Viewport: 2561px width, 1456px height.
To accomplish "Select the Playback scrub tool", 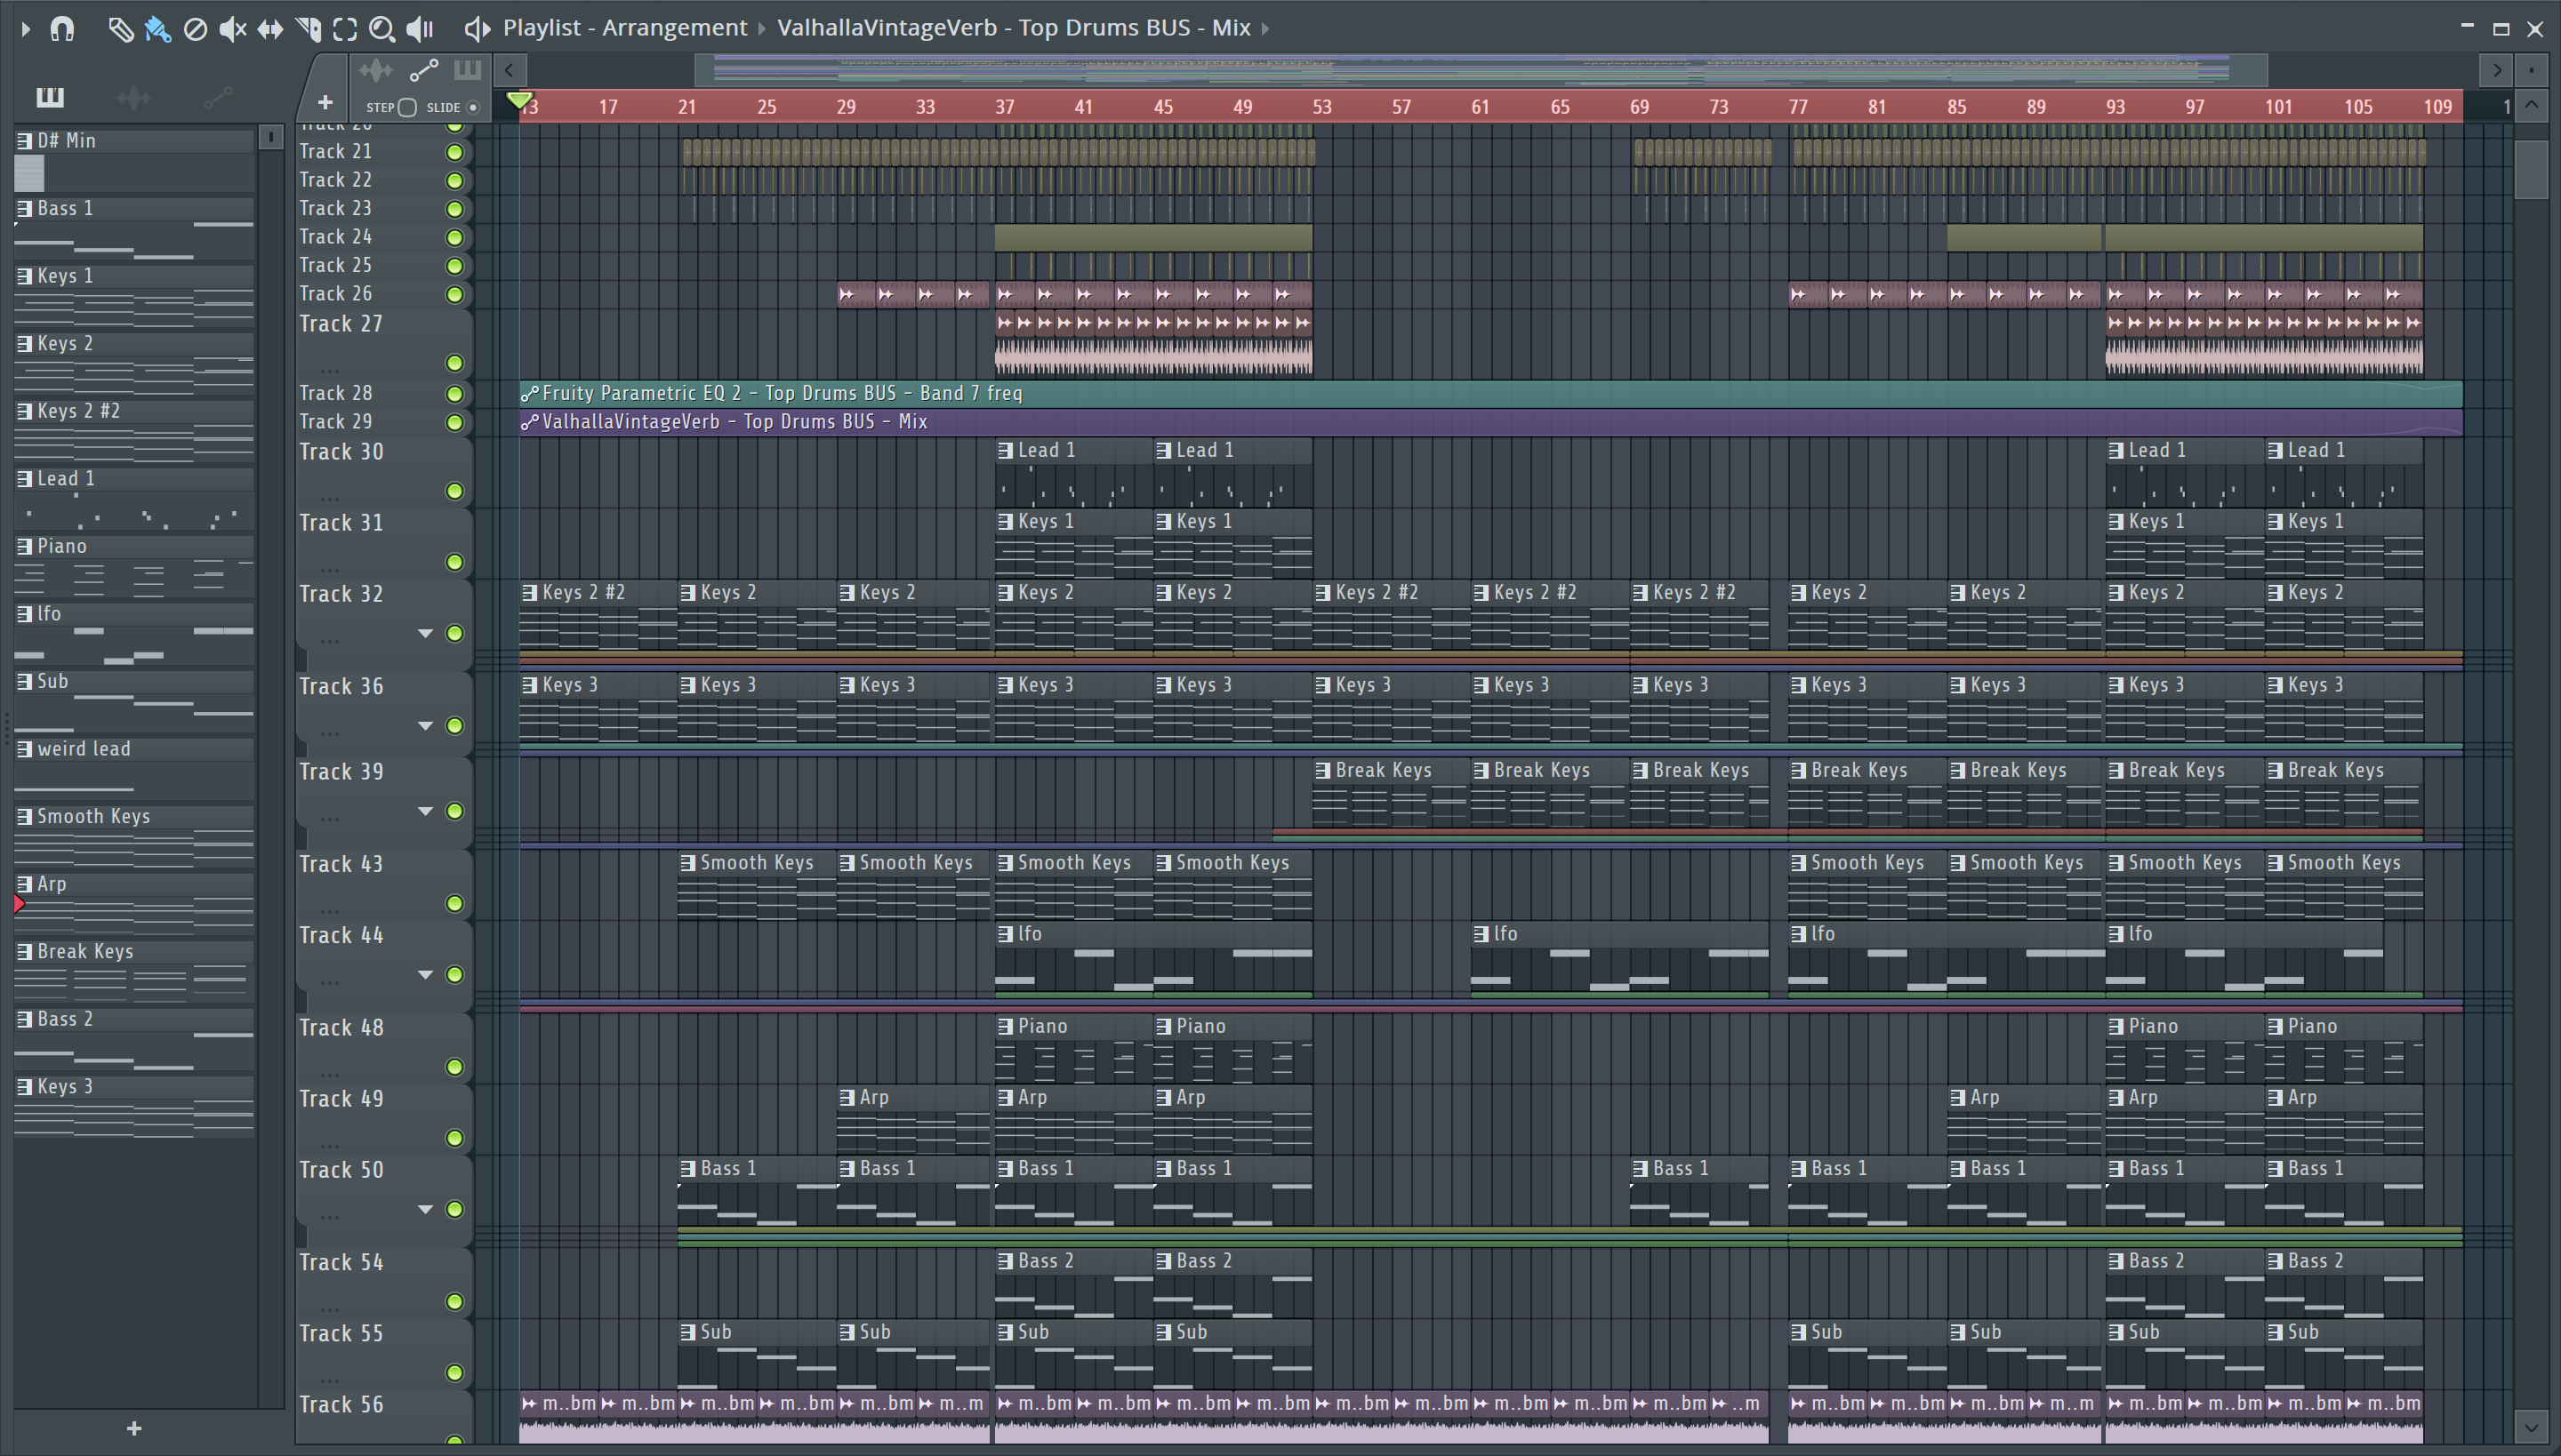I will (420, 29).
